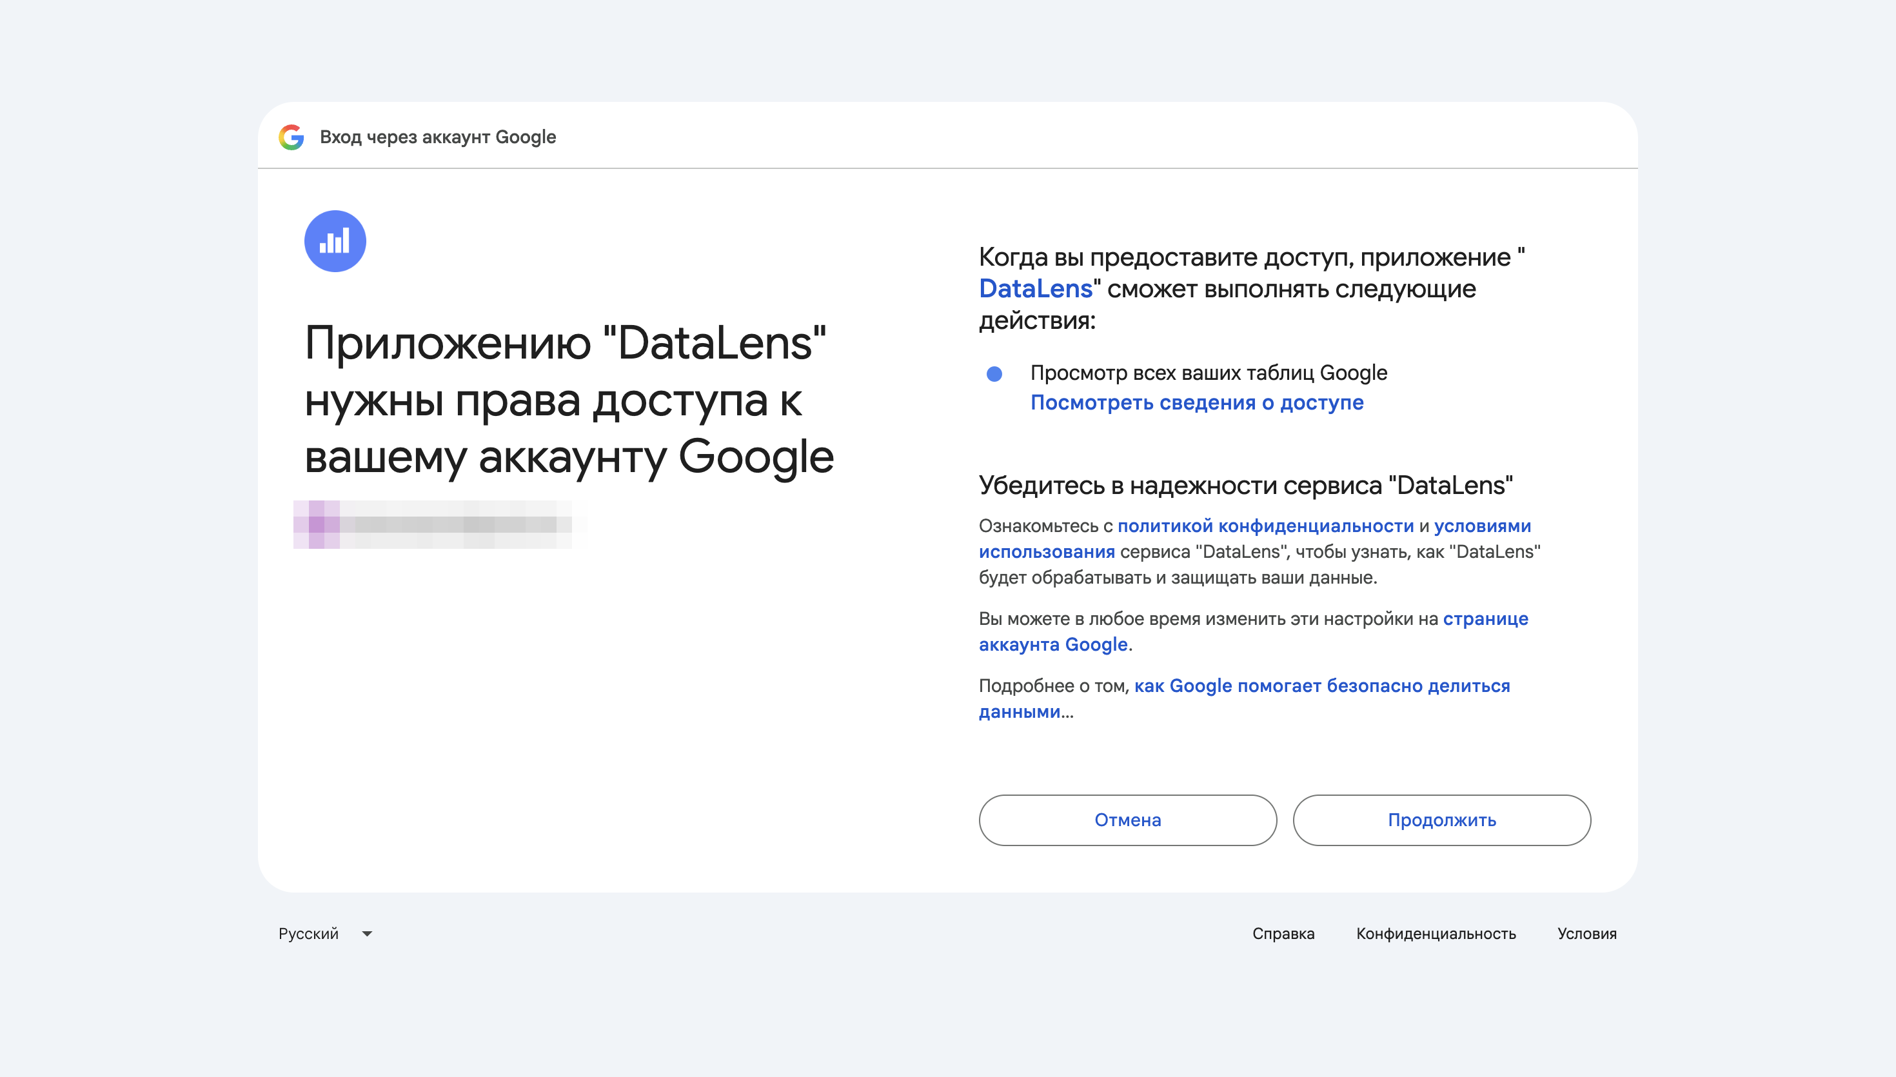The image size is (1896, 1077).
Task: Click the blue bullet next to table viewing permission
Action: [994, 373]
